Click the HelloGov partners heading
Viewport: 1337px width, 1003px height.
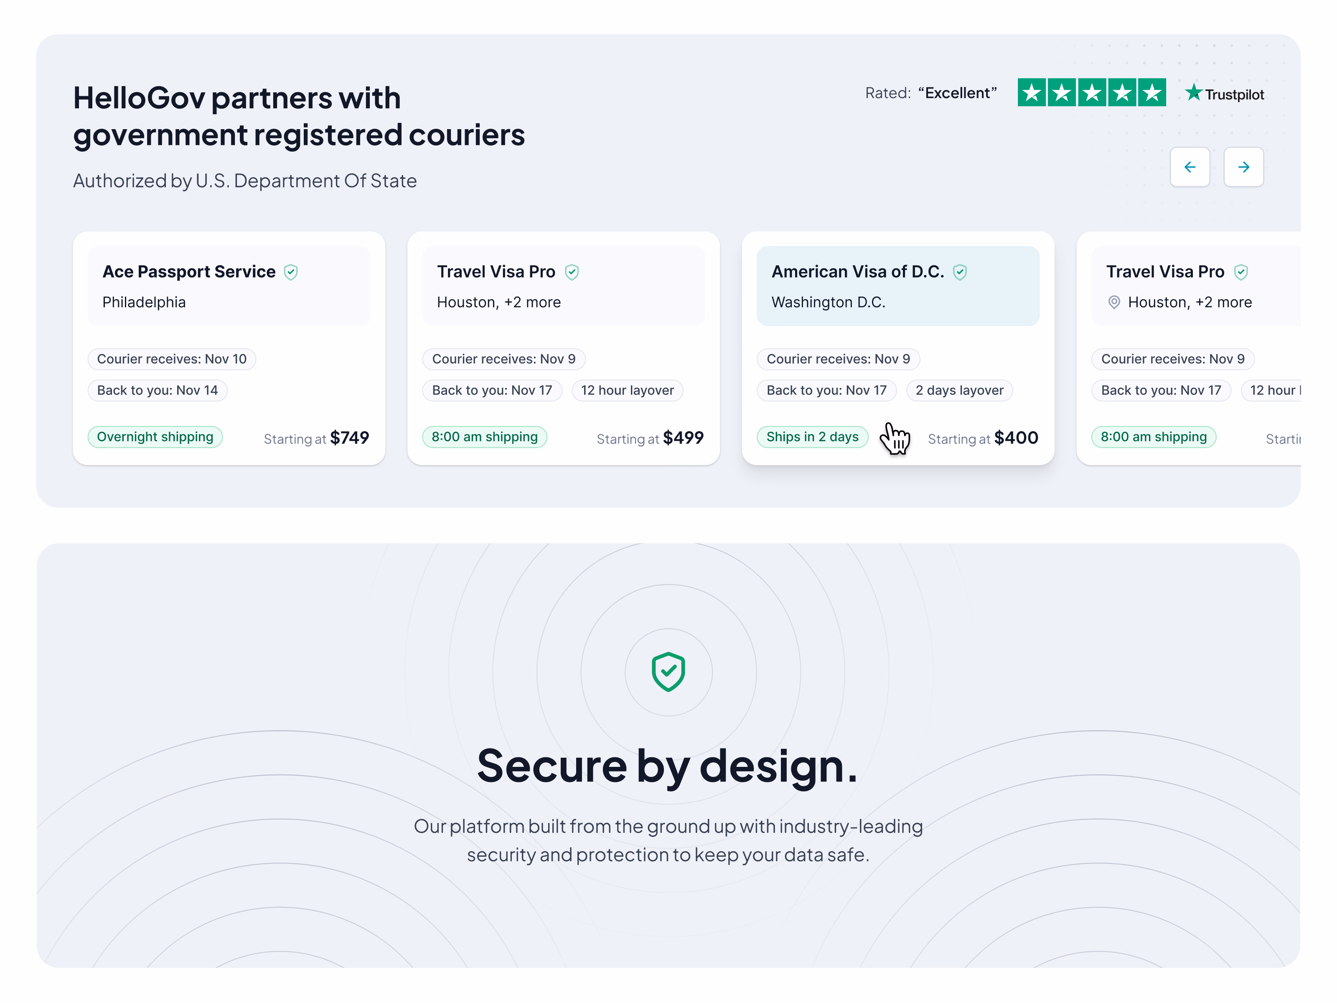(299, 116)
